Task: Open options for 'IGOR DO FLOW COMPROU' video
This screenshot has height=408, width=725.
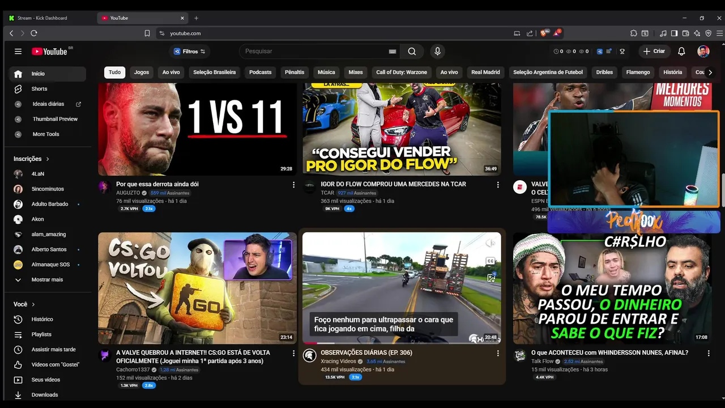Action: [498, 185]
